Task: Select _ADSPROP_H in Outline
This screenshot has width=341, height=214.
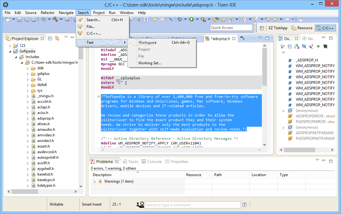Action: (307, 60)
